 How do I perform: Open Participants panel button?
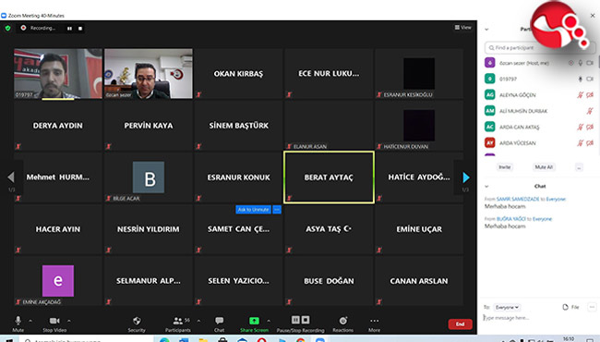tap(178, 324)
